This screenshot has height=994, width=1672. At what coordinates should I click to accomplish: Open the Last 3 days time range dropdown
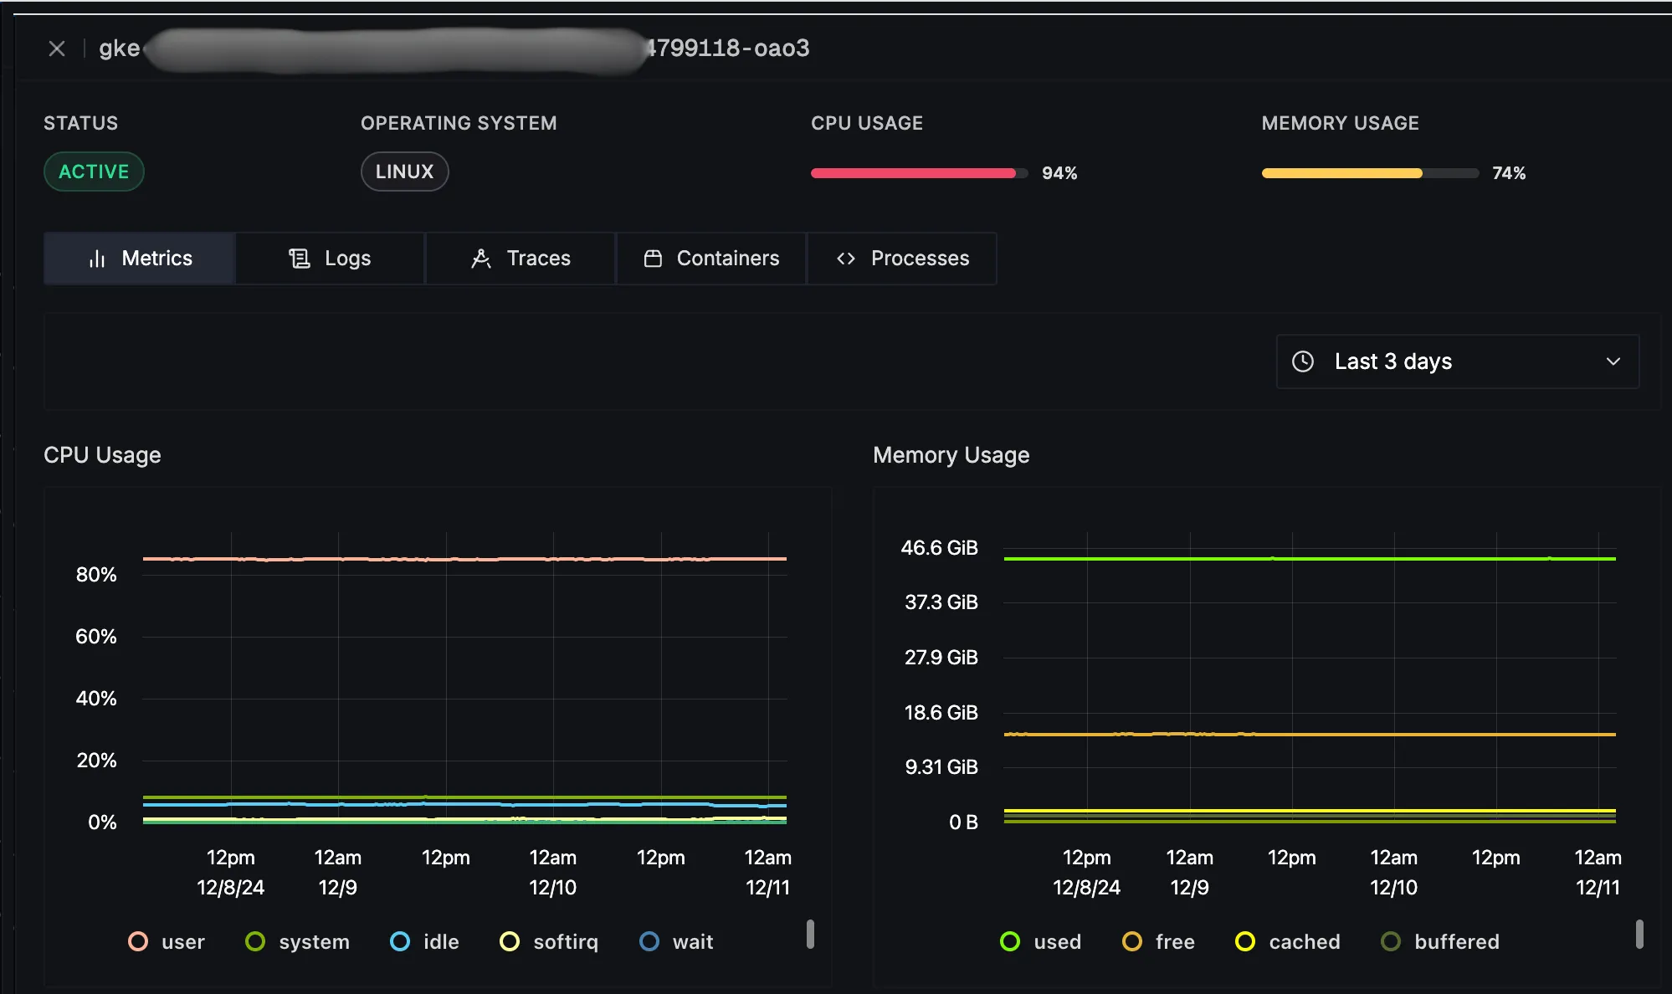[1457, 361]
